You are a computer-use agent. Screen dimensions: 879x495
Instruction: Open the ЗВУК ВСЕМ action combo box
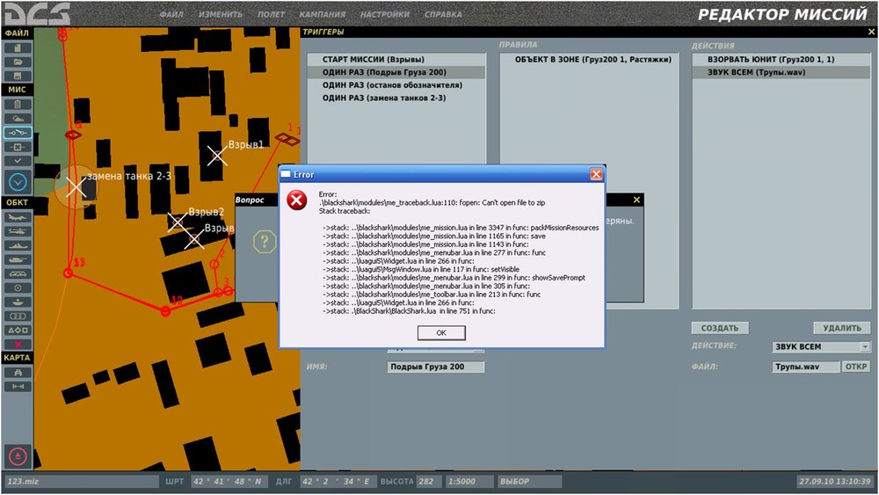coord(821,347)
